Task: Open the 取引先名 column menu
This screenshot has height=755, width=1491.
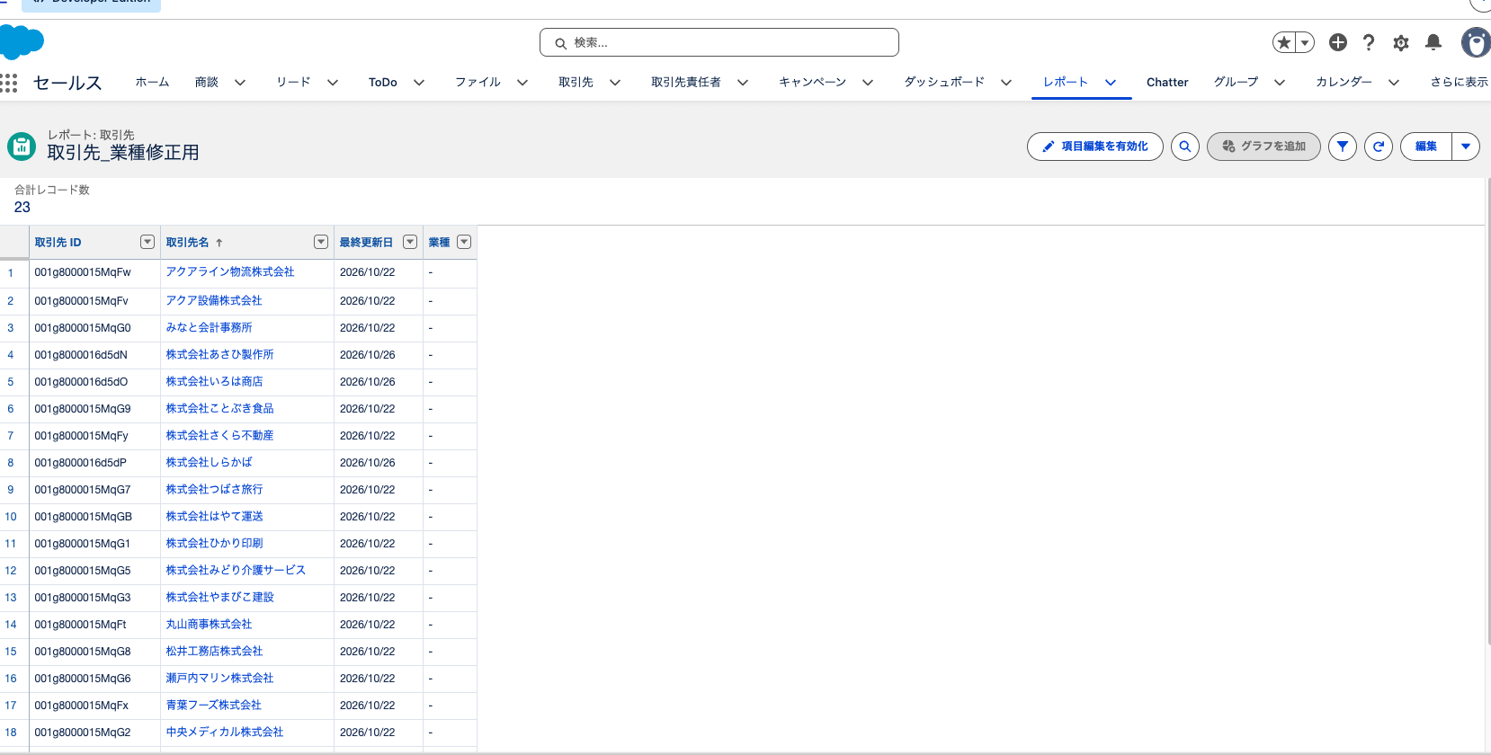Action: click(x=321, y=242)
